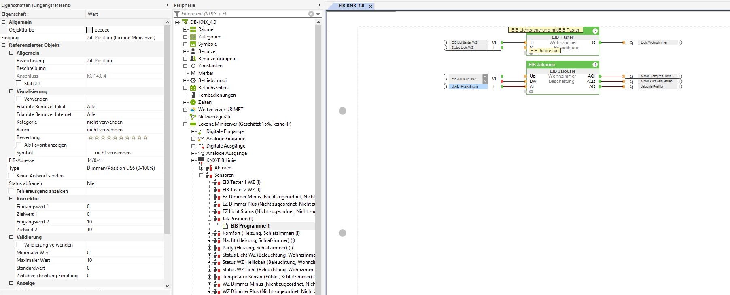Image resolution: width=730 pixels, height=295 pixels.
Task: Click the Räume tree icon
Action: (x=193, y=29)
